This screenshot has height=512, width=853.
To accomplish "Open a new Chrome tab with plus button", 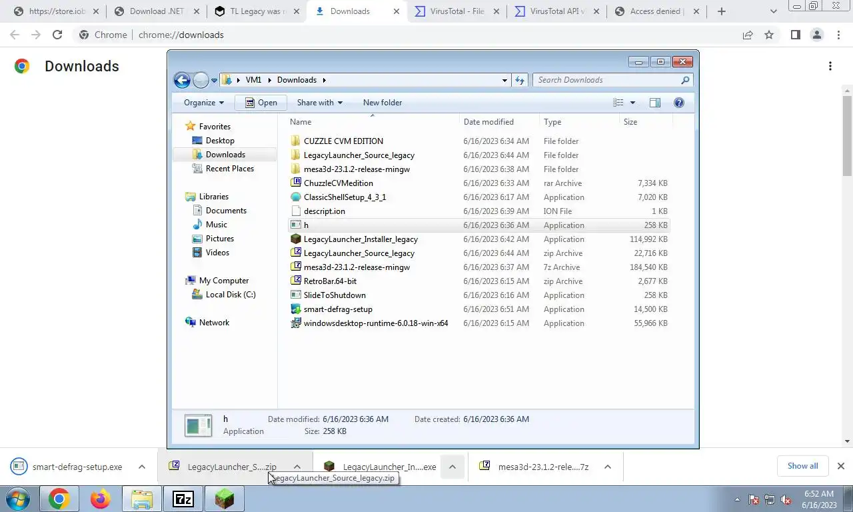I will click(722, 11).
